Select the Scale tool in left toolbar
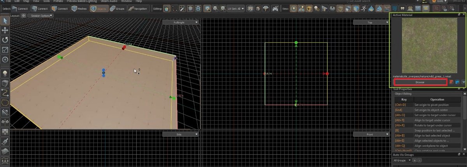467x167 pixels. click(5, 50)
